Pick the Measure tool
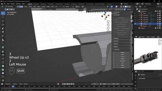 click(3, 40)
